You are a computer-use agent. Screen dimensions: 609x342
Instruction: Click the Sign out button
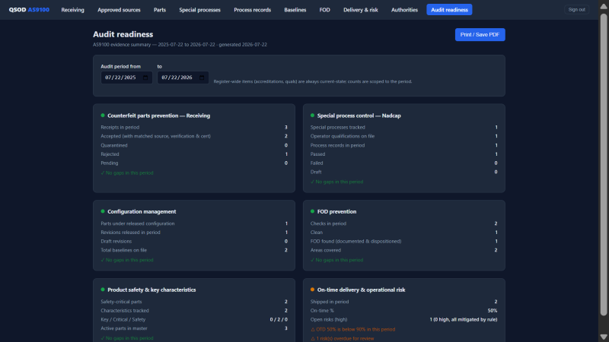tap(576, 10)
